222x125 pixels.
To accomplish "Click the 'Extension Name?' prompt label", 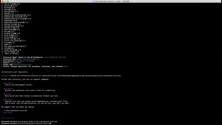I will click(x=10, y=57).
